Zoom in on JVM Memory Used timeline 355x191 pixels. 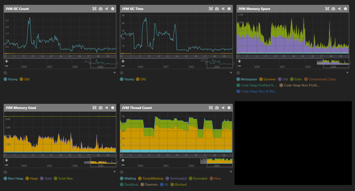(7, 160)
